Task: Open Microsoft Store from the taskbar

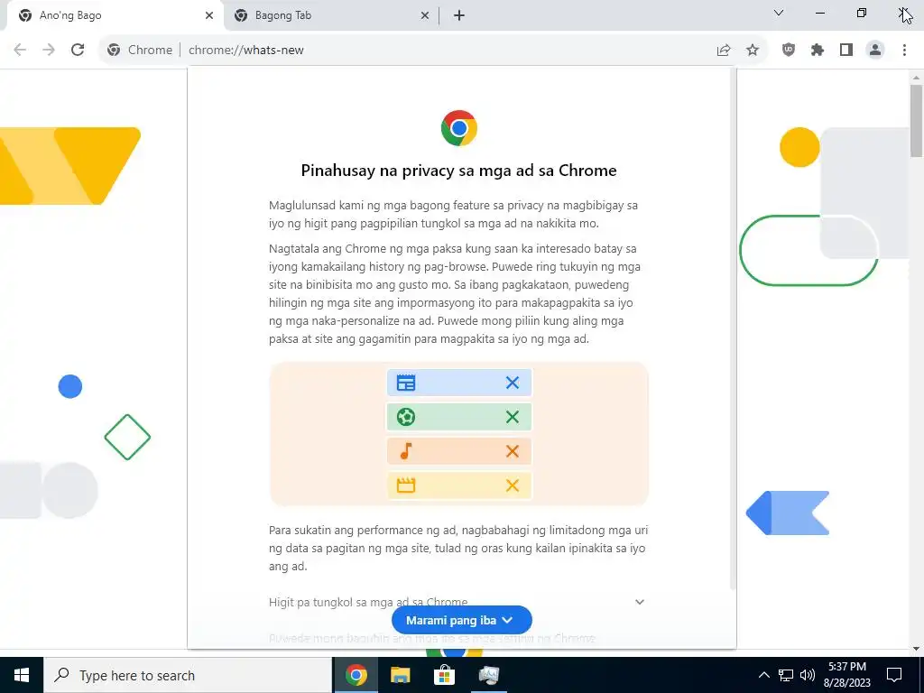Action: pos(444,675)
